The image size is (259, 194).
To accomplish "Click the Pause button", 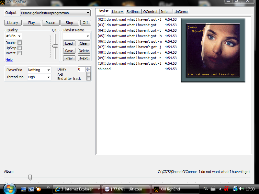I will click(x=51, y=23).
